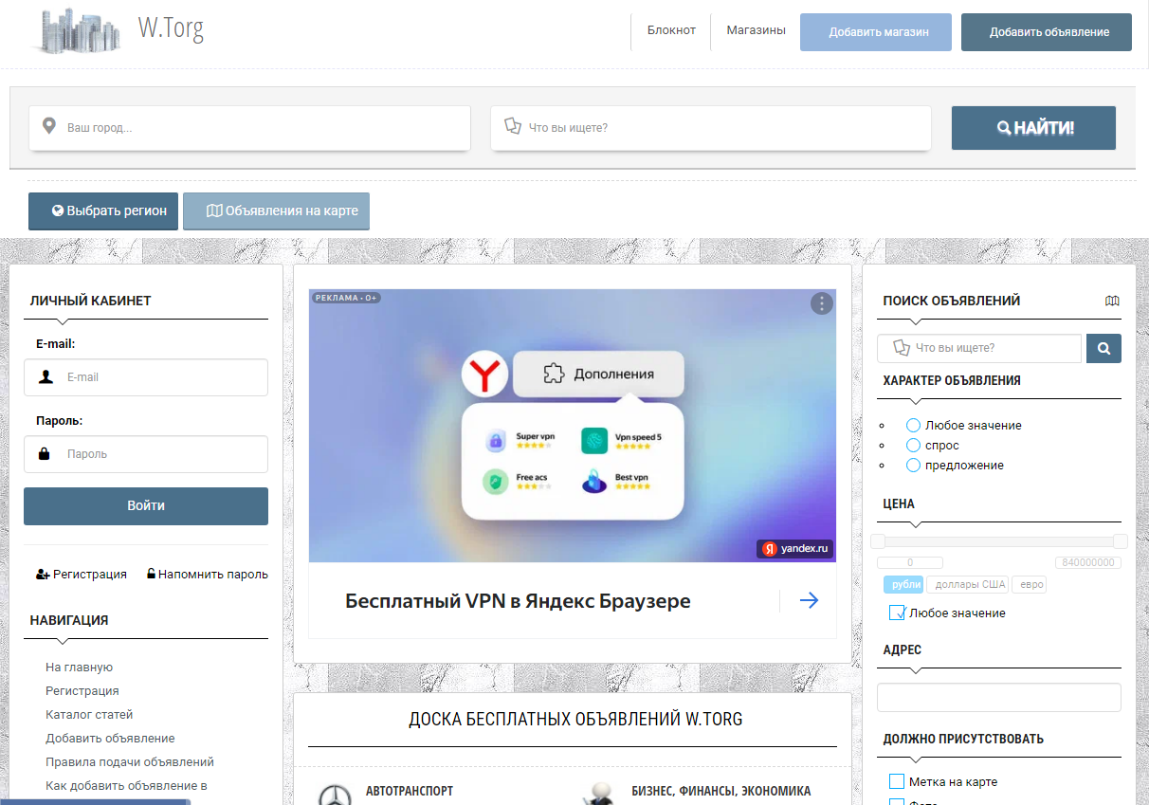Image resolution: width=1149 pixels, height=805 pixels.
Task: Click the Yandex browser ad image
Action: [573, 426]
